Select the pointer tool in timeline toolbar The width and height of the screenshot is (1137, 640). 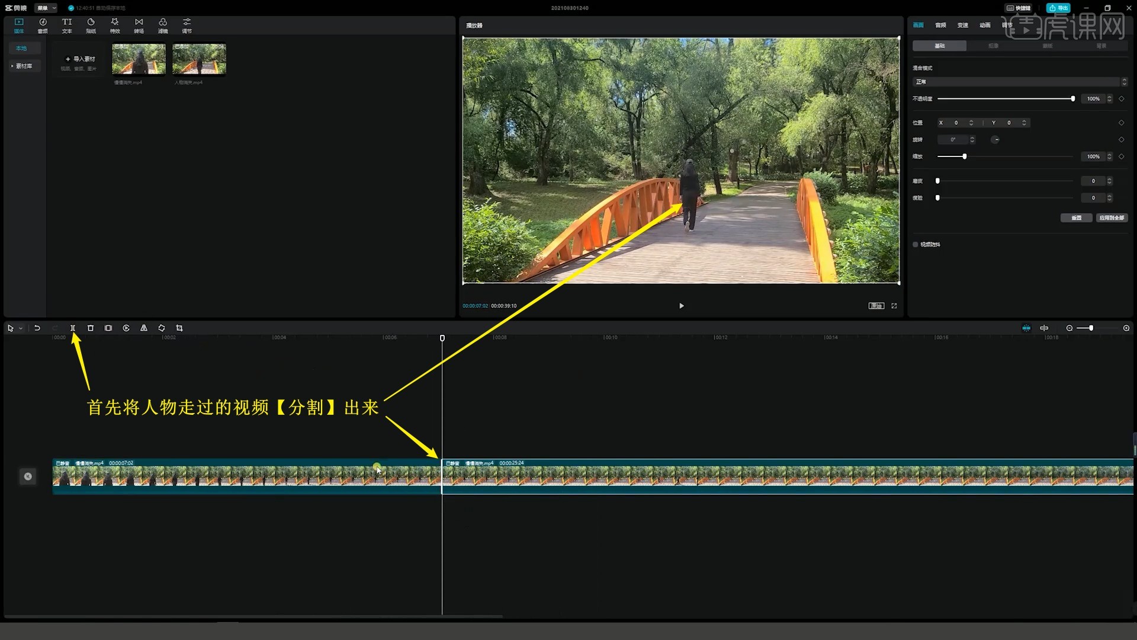click(10, 328)
